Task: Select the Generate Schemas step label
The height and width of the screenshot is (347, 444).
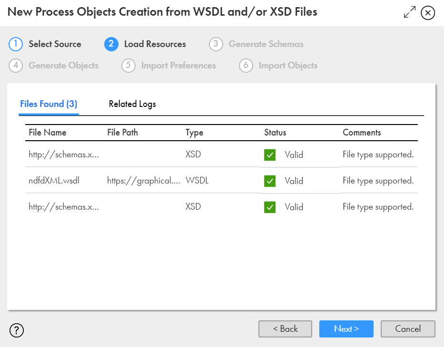Action: pyautogui.click(x=266, y=44)
